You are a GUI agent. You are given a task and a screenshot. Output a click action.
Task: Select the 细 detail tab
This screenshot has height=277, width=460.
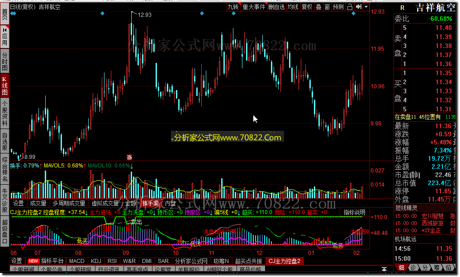(x=401, y=267)
